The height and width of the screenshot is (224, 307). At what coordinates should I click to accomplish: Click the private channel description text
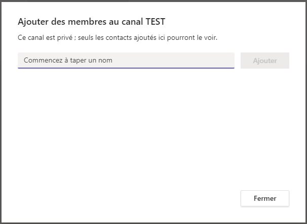pyautogui.click(x=118, y=37)
